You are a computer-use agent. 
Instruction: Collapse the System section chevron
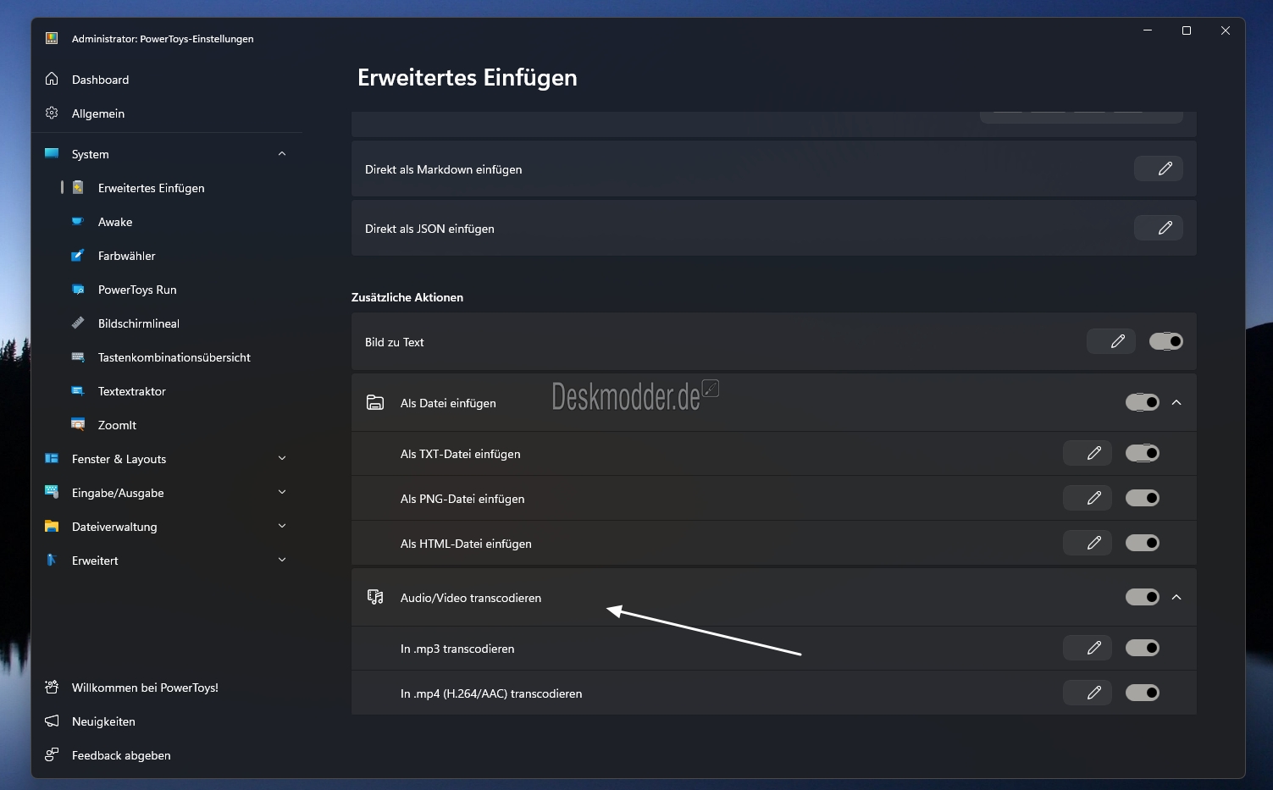pyautogui.click(x=282, y=153)
